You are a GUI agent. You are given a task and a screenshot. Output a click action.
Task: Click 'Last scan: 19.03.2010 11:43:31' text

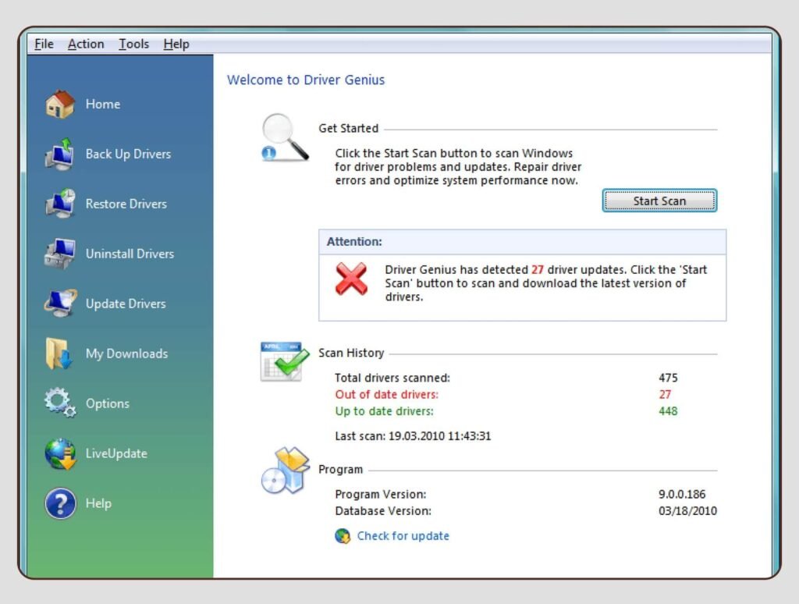point(413,436)
